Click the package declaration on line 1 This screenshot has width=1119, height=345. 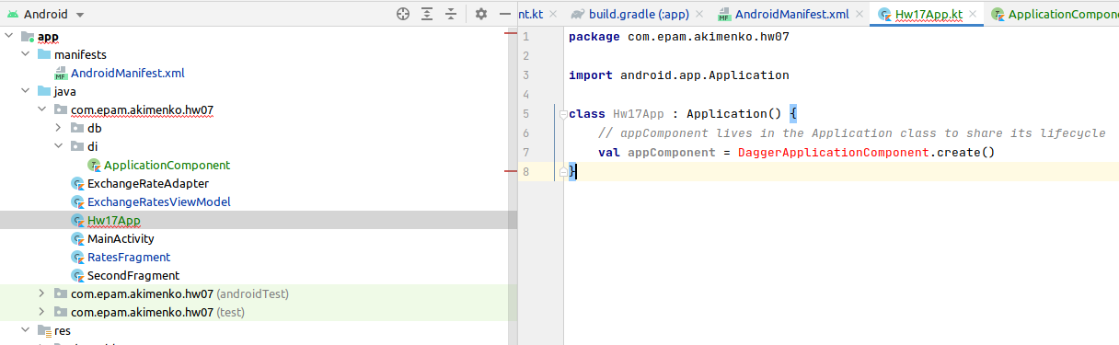(x=679, y=37)
